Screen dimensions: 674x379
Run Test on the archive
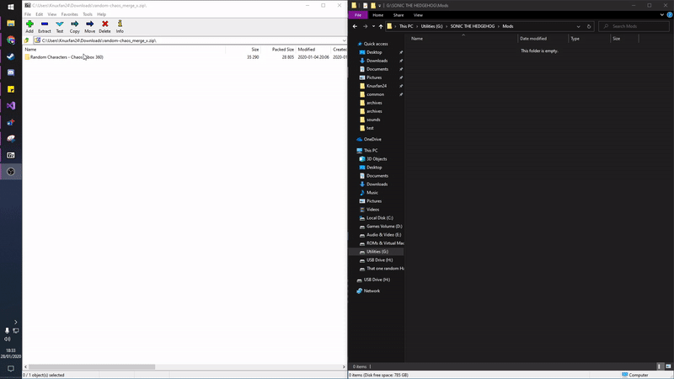[x=60, y=26]
